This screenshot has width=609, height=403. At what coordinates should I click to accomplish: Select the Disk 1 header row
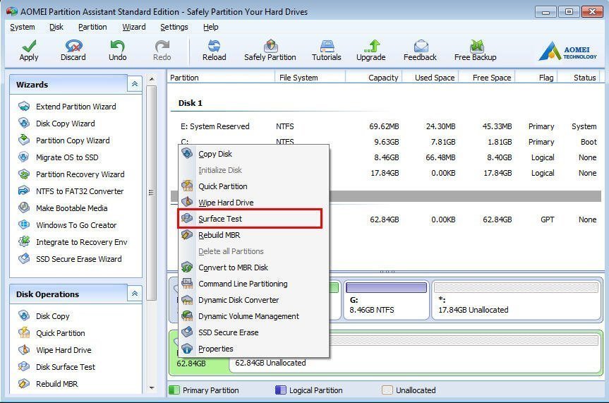coord(386,103)
